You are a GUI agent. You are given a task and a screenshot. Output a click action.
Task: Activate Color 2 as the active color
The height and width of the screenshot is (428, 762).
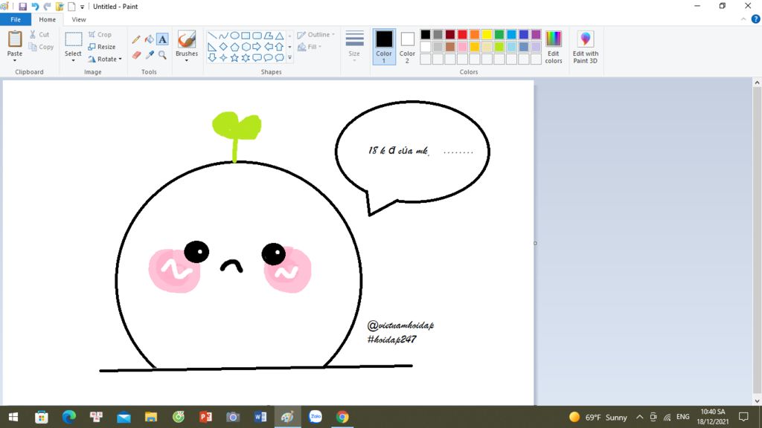tap(407, 47)
